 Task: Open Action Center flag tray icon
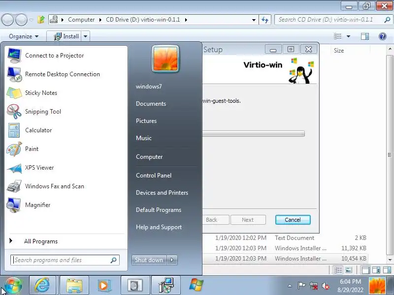coord(301,286)
